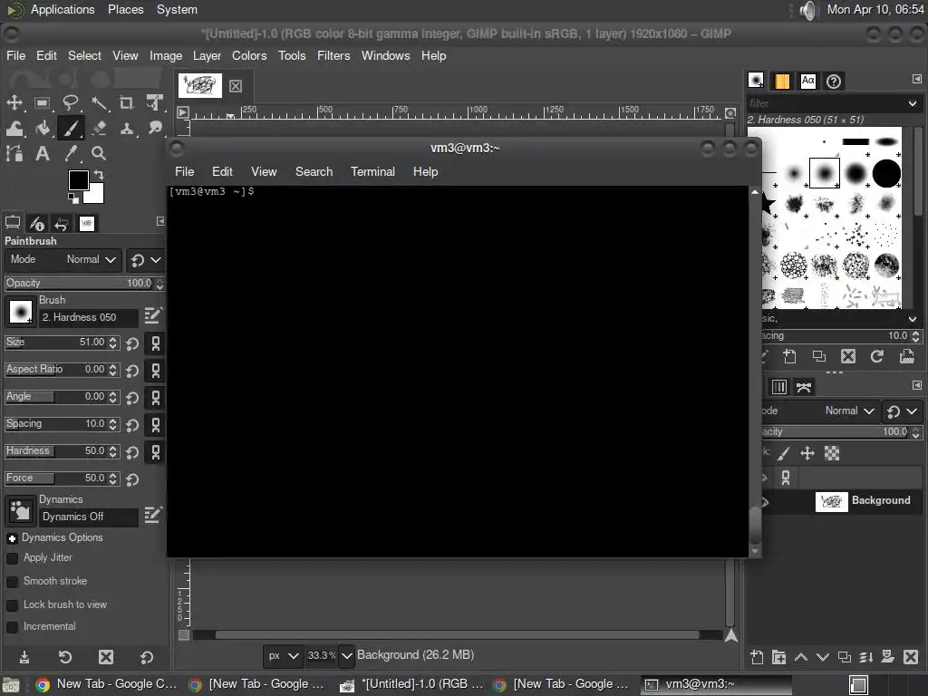This screenshot has width=928, height=696.
Task: Reset Force value to default
Action: pyautogui.click(x=132, y=479)
